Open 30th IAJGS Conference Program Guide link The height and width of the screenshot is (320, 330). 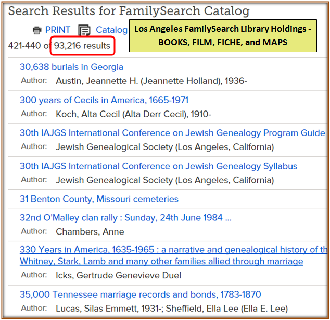coord(172,133)
